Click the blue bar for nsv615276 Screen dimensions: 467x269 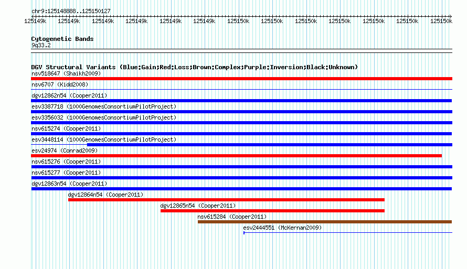click(x=241, y=167)
